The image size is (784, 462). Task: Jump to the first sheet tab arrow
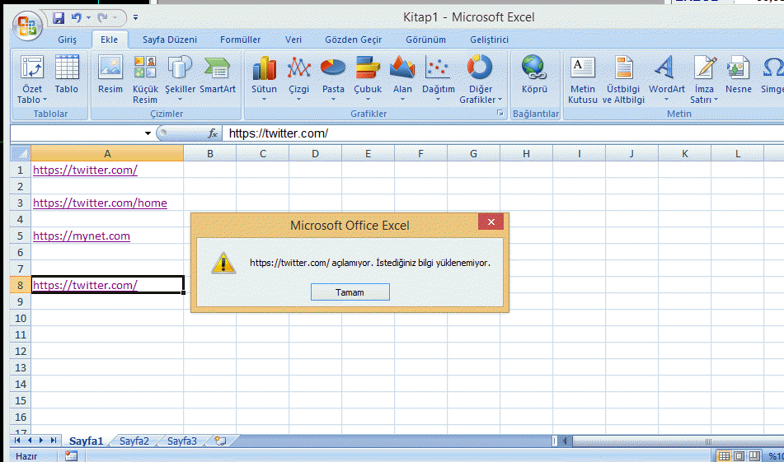(17, 441)
